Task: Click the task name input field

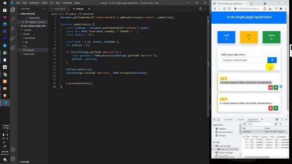Action: pos(244,60)
